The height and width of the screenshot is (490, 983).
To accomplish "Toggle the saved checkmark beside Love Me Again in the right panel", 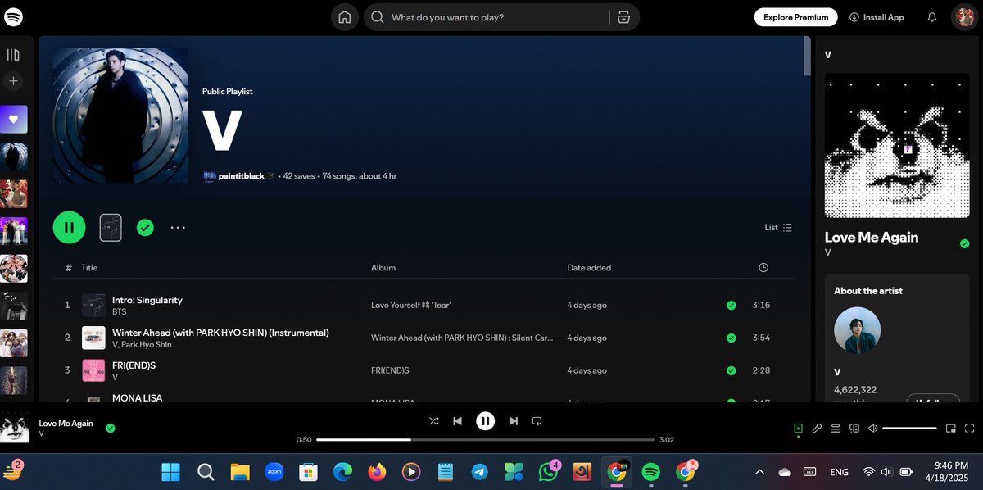I will [x=964, y=244].
